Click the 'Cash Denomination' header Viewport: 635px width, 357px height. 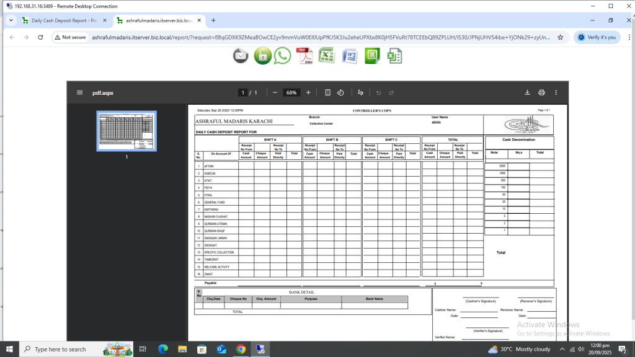[519, 139]
